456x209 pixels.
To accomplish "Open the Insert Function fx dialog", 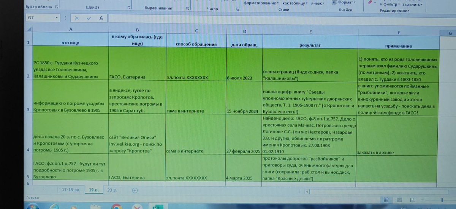I will click(101, 18).
